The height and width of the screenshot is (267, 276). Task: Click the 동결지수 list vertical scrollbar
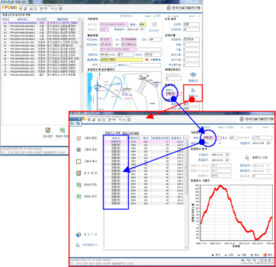coord(186,193)
